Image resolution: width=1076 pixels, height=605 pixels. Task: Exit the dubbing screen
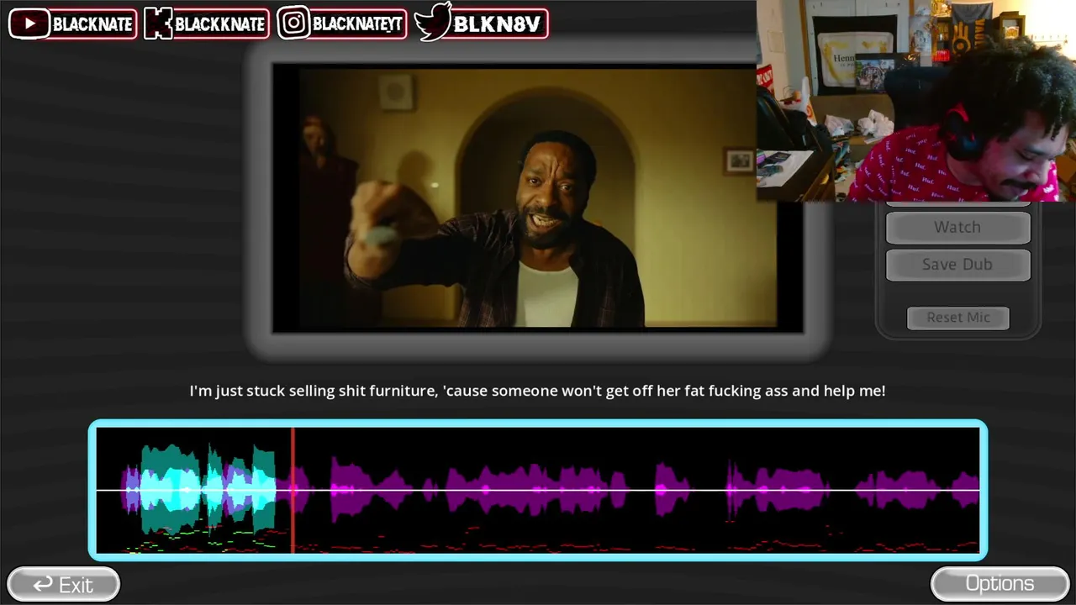click(x=63, y=584)
